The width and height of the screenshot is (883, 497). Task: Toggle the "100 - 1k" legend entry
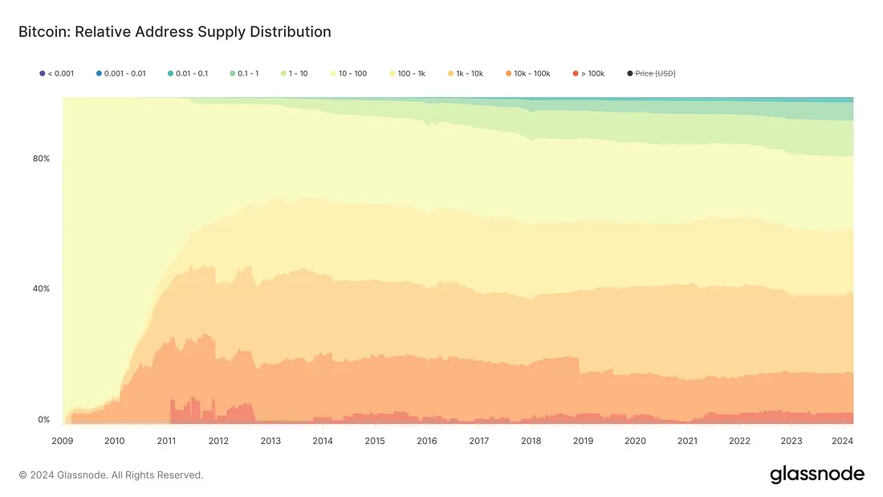point(411,74)
